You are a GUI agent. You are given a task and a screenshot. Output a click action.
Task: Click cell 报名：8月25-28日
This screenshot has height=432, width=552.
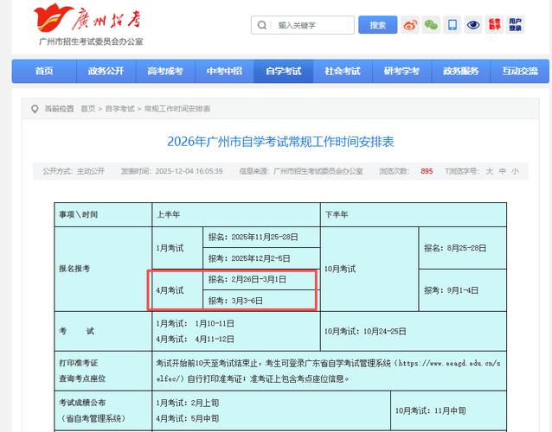pos(463,248)
